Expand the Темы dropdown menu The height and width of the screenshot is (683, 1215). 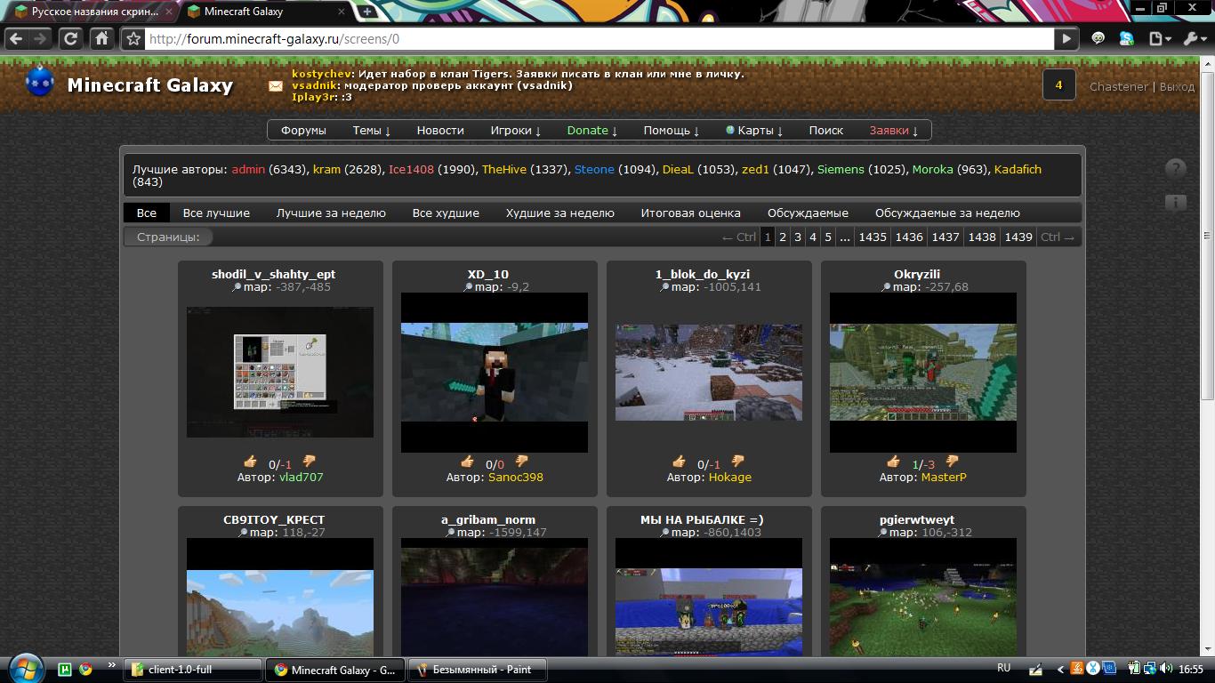click(372, 130)
